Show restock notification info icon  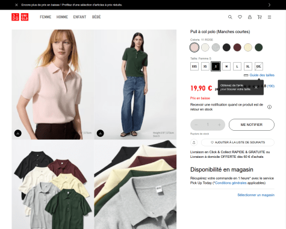[269, 107]
